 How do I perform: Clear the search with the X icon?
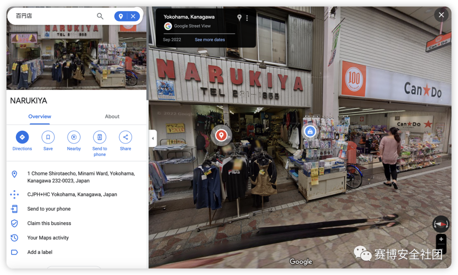[x=133, y=16]
